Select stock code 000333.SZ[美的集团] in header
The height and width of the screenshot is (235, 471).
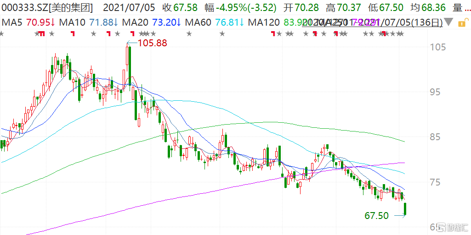pyautogui.click(x=46, y=7)
